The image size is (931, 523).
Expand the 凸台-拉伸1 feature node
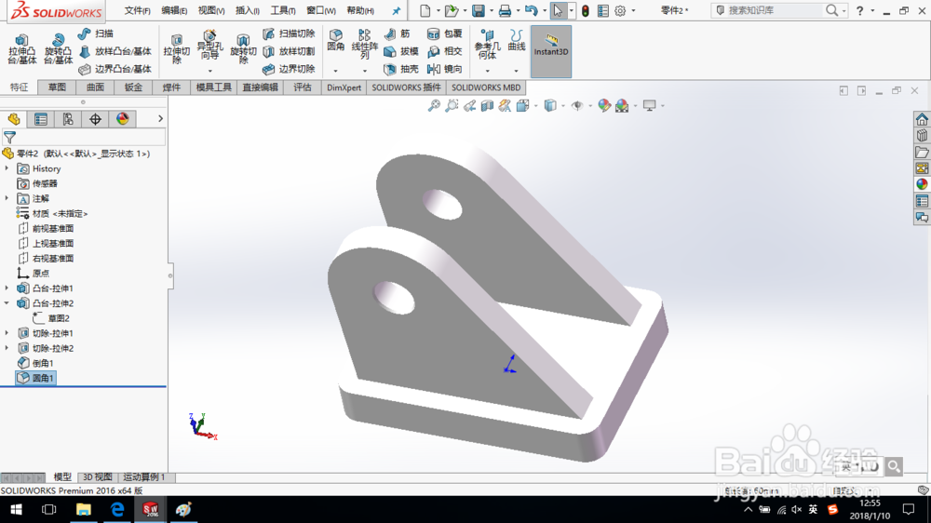coord(7,288)
